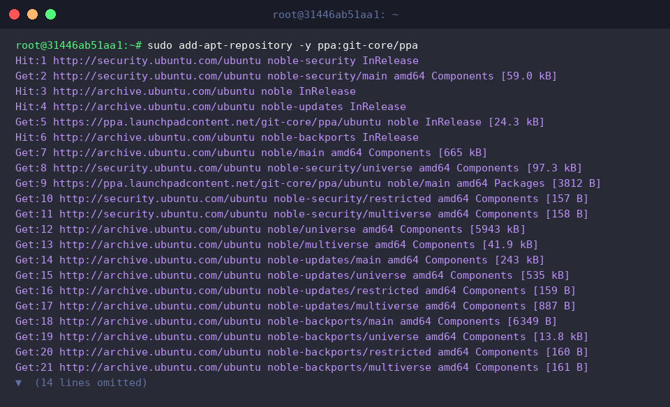
Task: Click the [243 kB] size value
Action: 519,260
